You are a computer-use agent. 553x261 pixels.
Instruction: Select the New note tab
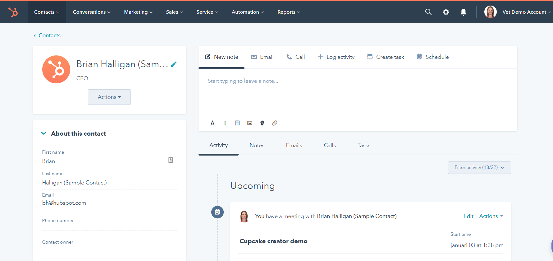tap(222, 57)
